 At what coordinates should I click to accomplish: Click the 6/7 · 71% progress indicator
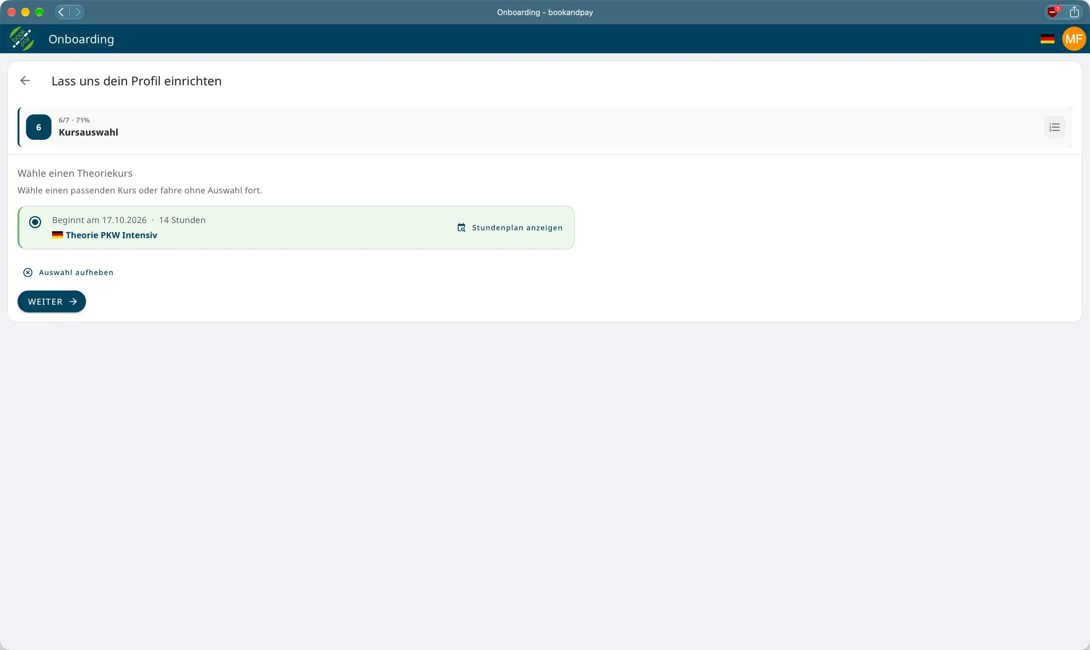click(x=74, y=120)
